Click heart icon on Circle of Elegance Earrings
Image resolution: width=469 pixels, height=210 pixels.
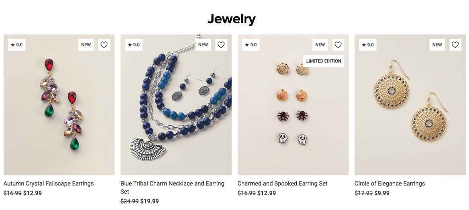pos(455,45)
